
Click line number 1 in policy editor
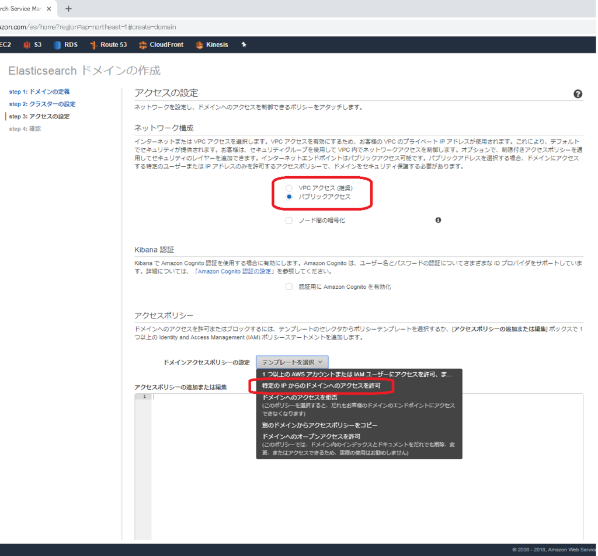tap(145, 397)
